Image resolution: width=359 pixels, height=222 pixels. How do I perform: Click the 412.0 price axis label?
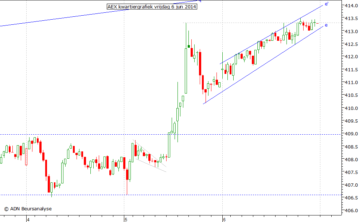[351, 57]
